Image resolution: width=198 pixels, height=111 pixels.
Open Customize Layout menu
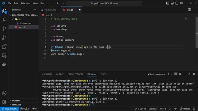(182, 3)
